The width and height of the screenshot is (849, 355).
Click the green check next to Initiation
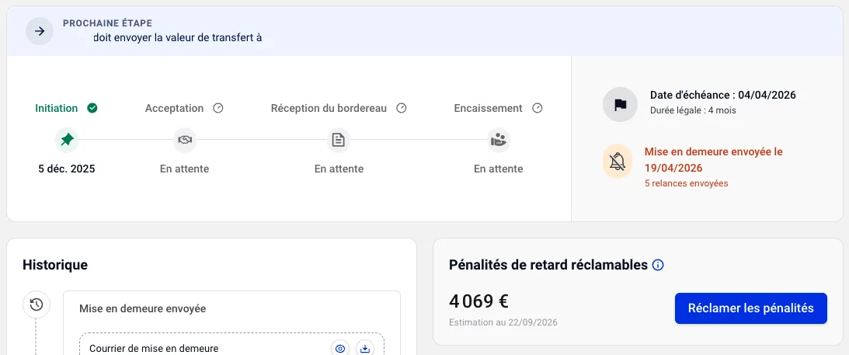(x=92, y=108)
